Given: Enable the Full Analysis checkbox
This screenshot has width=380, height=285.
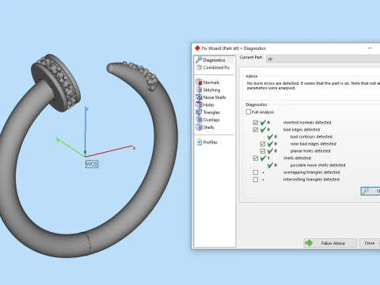Looking at the screenshot, I should pos(249,112).
